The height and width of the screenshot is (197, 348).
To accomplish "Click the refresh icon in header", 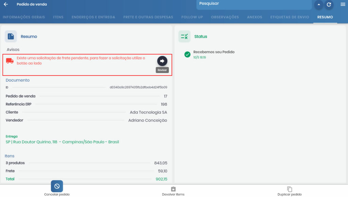I will pyautogui.click(x=329, y=5).
